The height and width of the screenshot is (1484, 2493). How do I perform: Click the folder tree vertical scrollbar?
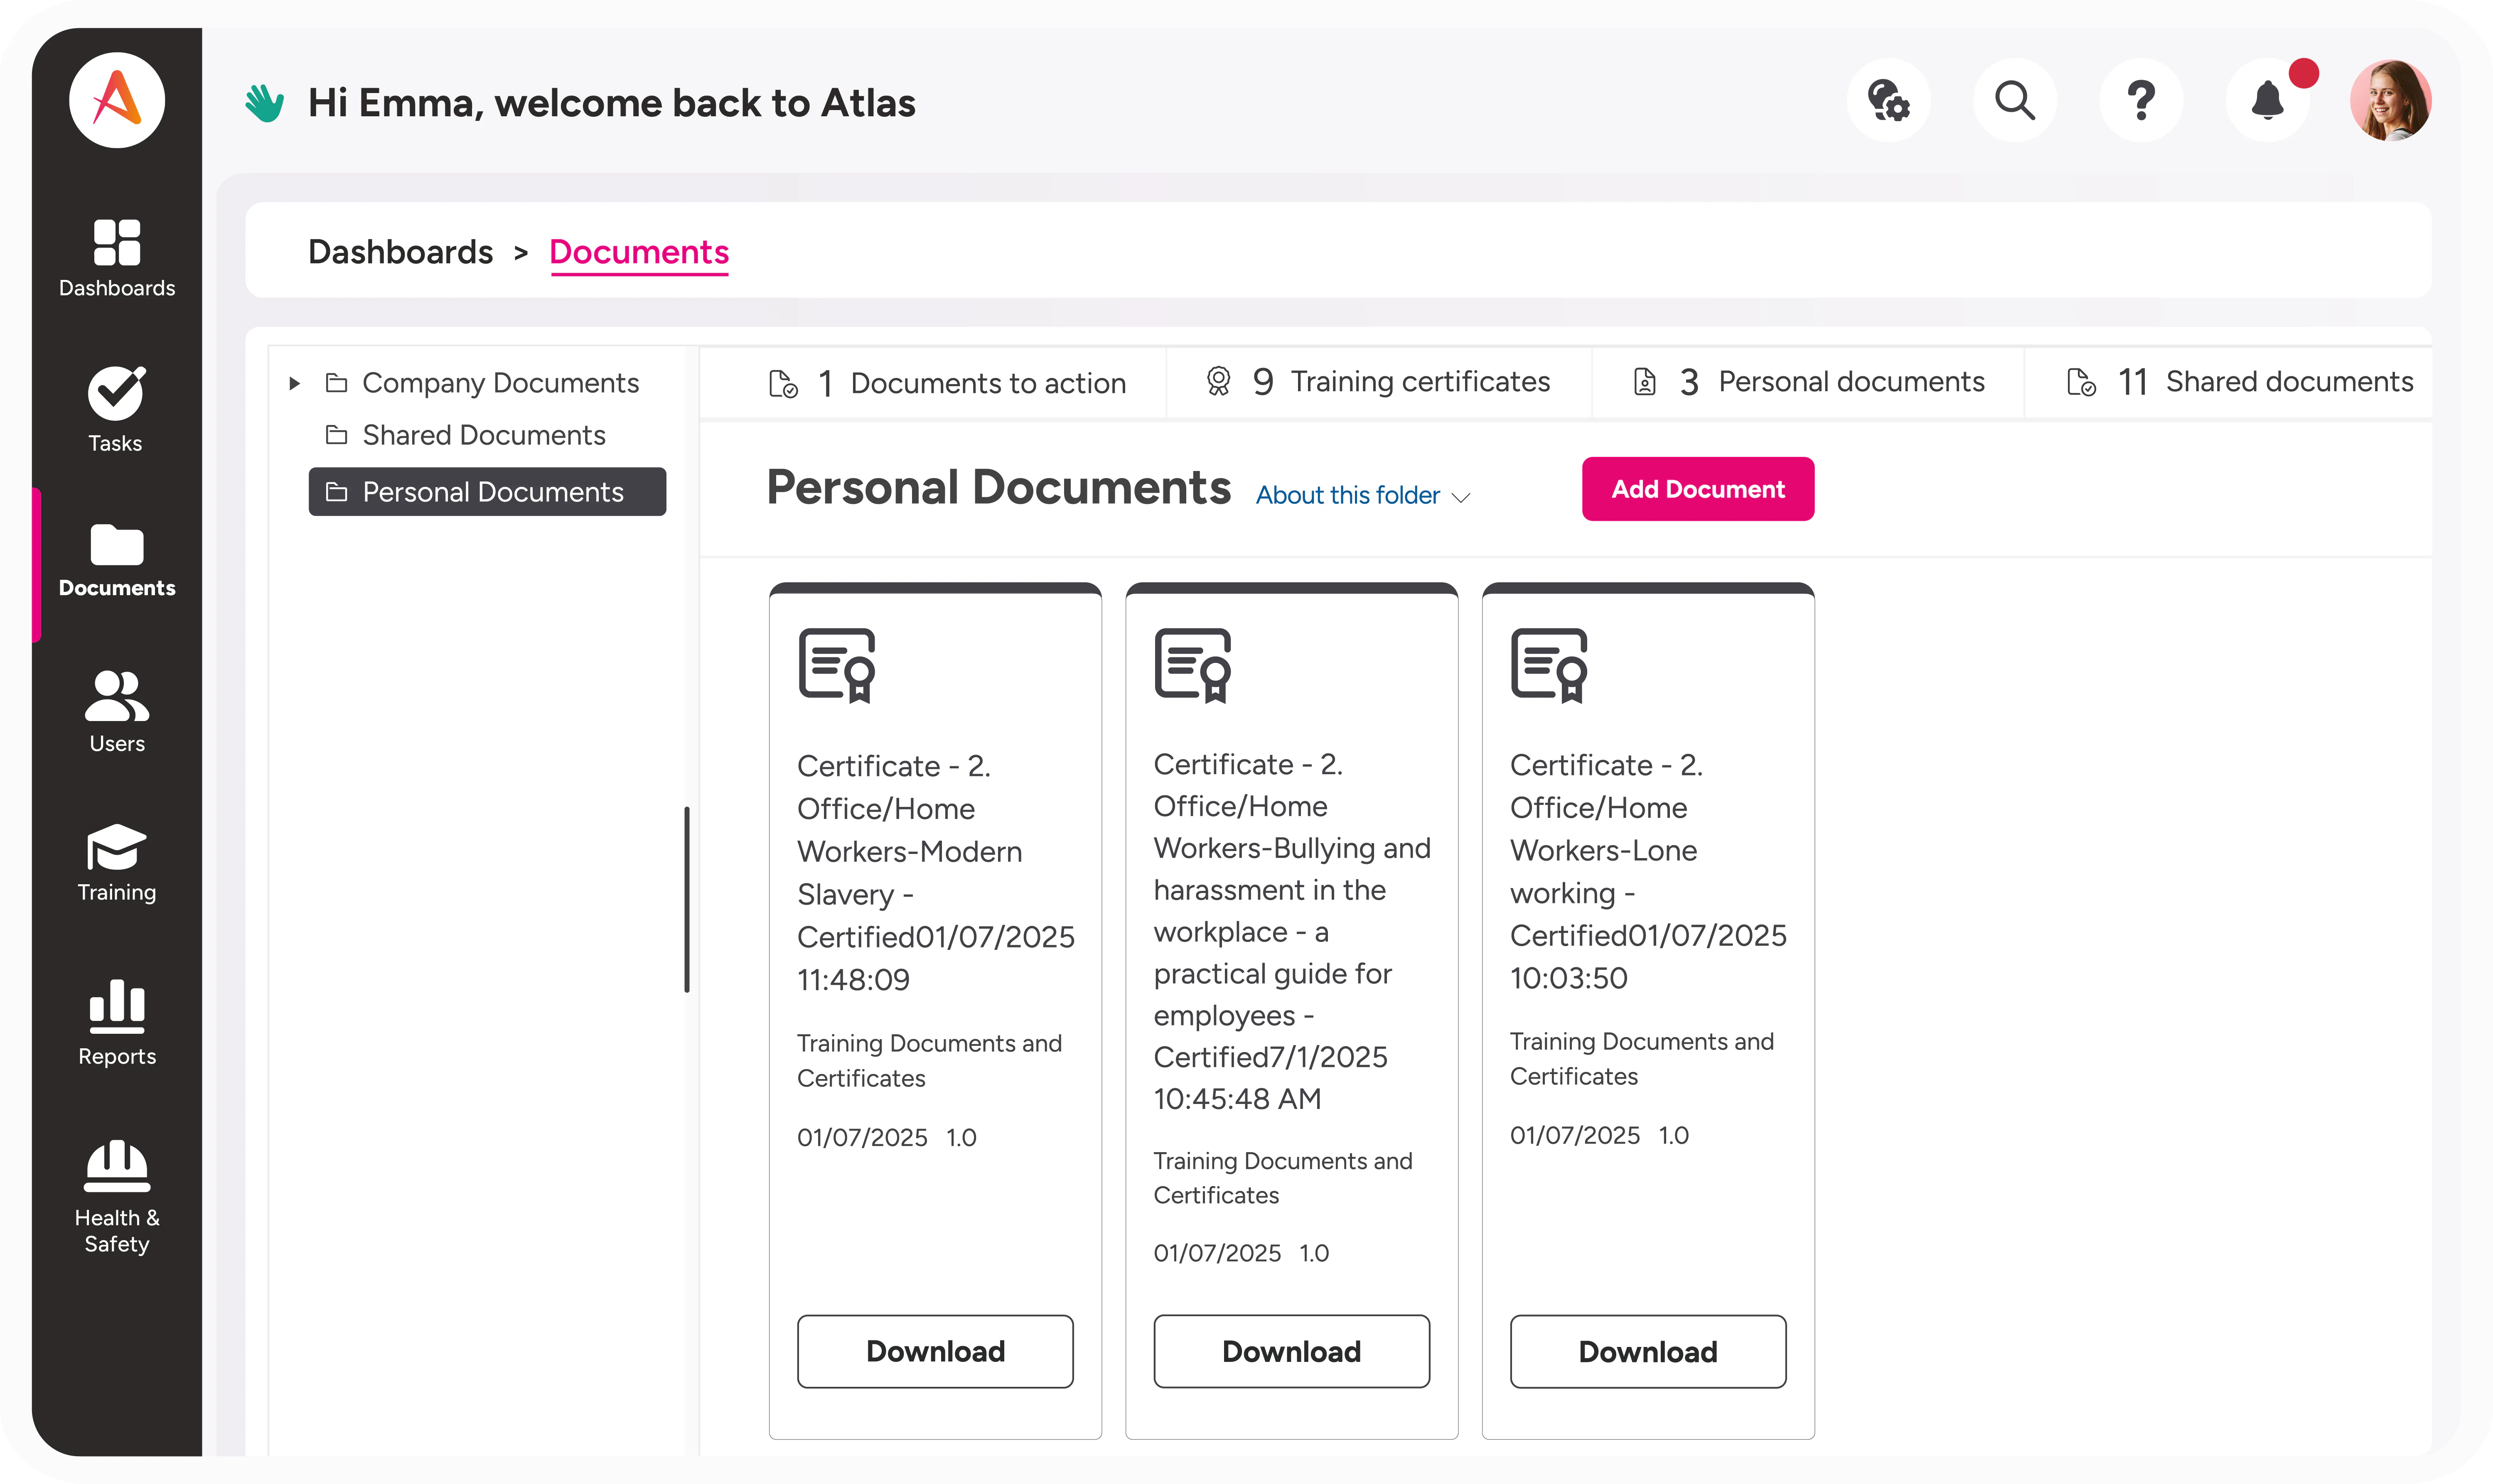pos(686,899)
